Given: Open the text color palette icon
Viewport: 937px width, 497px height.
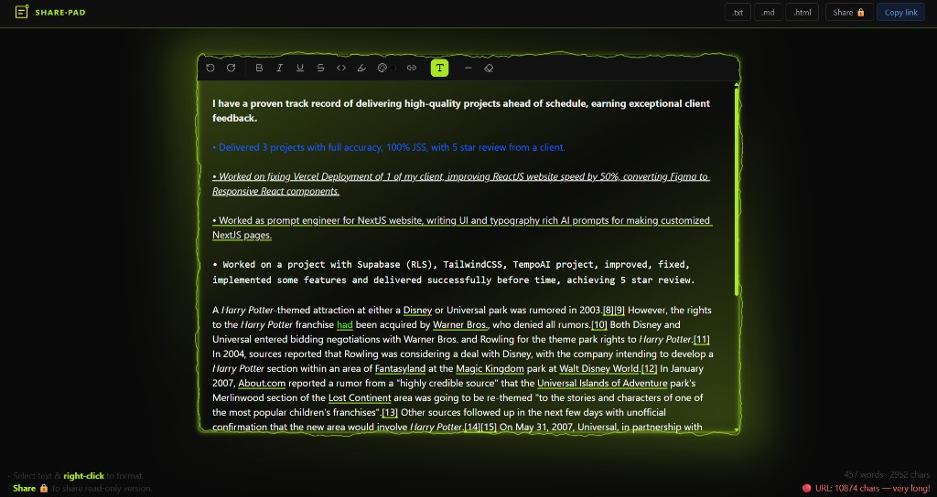Looking at the screenshot, I should point(382,68).
